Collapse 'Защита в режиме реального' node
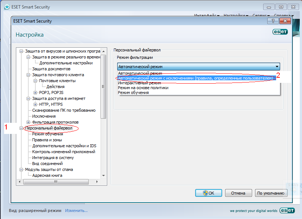302x219 pixels. pos(28,57)
